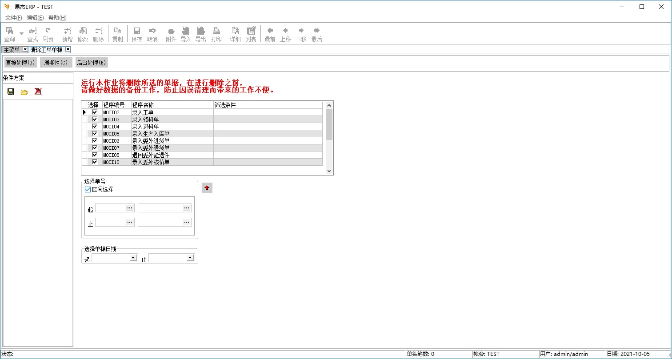
Task: Open the end date 止 dropdown
Action: pyautogui.click(x=189, y=258)
